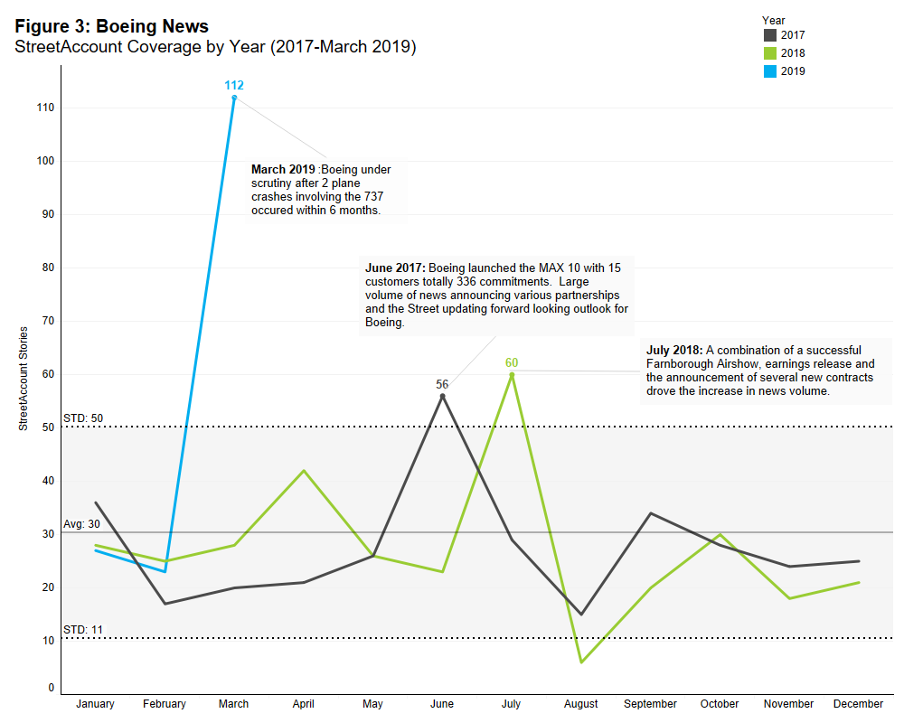Click the 2018 August low point
This screenshot has height=723, width=904.
(x=581, y=662)
